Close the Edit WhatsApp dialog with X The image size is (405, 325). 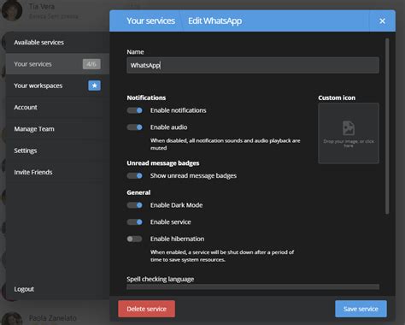[382, 21]
